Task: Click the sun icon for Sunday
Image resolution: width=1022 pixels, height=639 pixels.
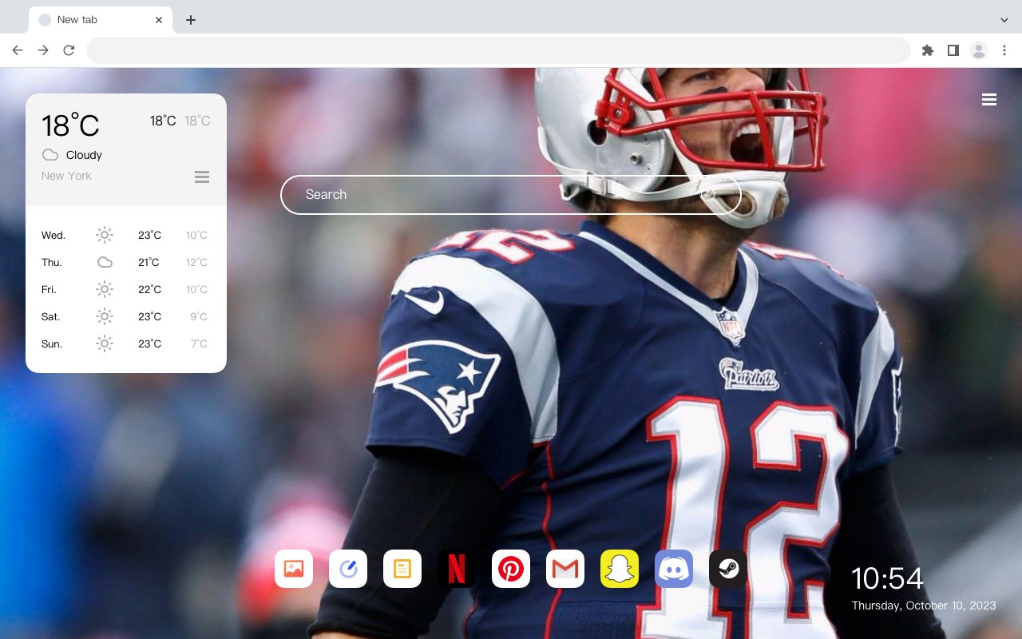Action: (x=105, y=343)
